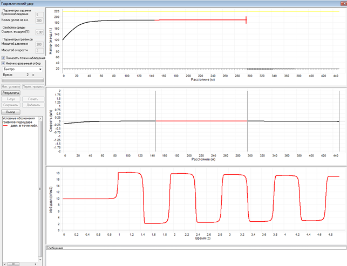The image size is (347, 266).
Task: Focus the 'Масштаб давления' input box
Action: (x=39, y=44)
